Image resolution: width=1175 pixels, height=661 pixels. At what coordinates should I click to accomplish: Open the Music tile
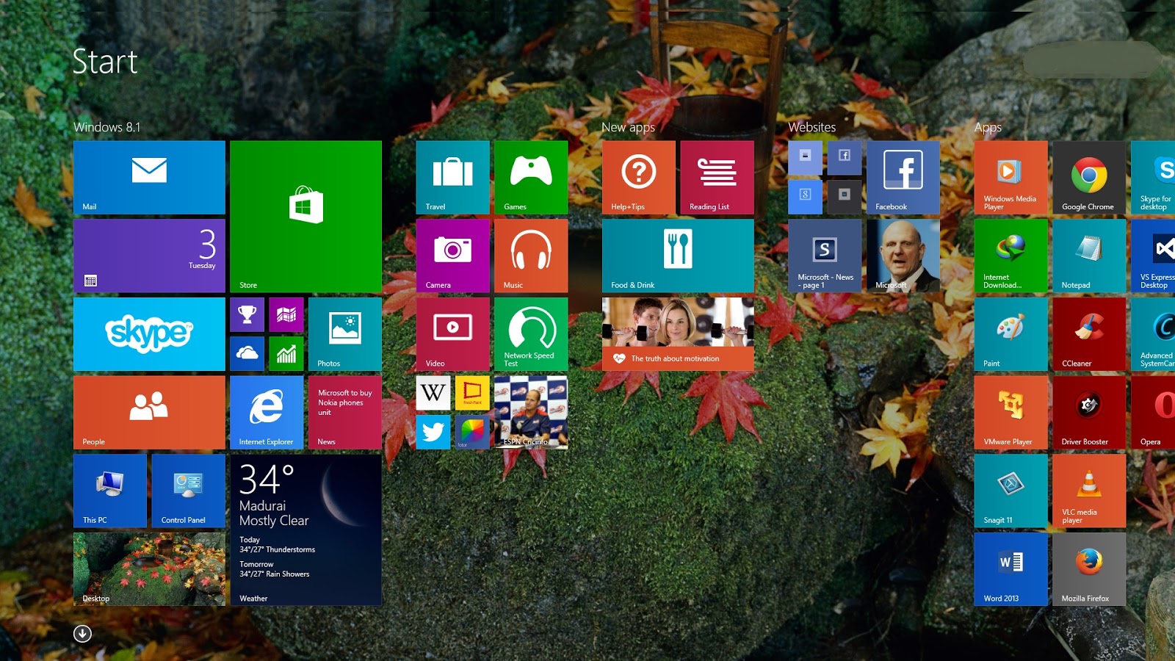(531, 256)
